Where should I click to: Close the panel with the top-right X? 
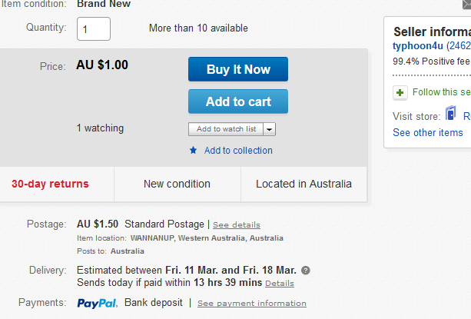[467, 4]
